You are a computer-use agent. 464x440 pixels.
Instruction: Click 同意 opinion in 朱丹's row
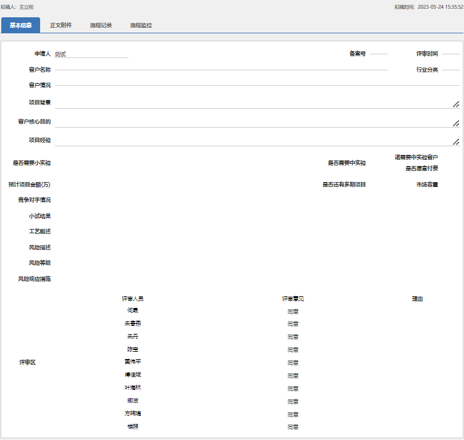[x=293, y=337]
